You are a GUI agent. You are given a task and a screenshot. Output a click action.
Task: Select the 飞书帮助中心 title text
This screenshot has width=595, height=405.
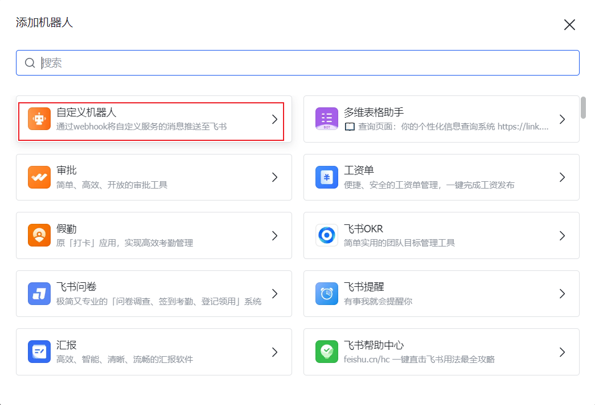tap(374, 345)
